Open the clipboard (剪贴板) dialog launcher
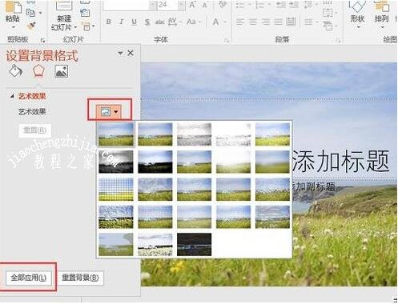Viewport: 398px width, 304px height. (x=42, y=40)
